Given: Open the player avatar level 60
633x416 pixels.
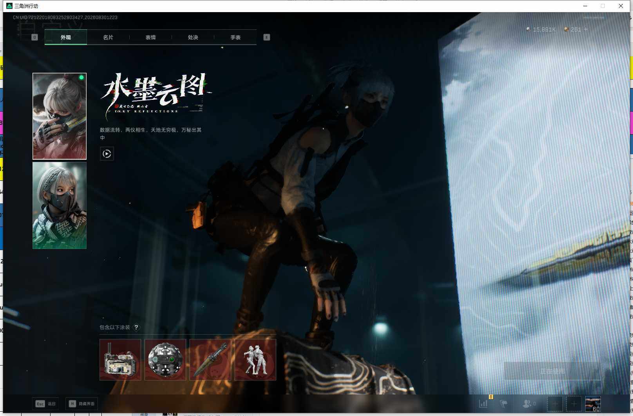Looking at the screenshot, I should coord(593,403).
